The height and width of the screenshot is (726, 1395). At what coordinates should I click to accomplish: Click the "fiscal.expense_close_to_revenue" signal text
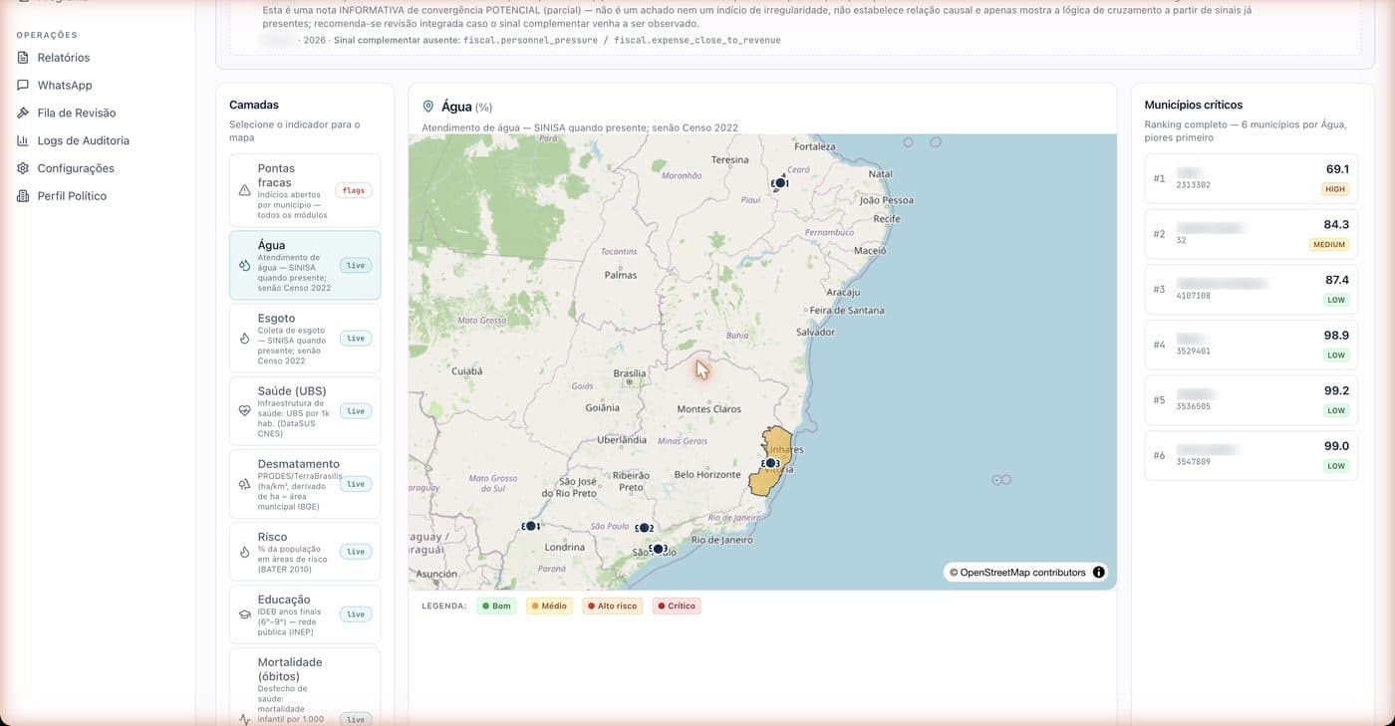697,40
